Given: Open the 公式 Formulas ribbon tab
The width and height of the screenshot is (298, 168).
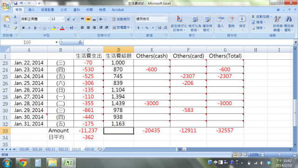Looking at the screenshot, I should tap(64, 10).
